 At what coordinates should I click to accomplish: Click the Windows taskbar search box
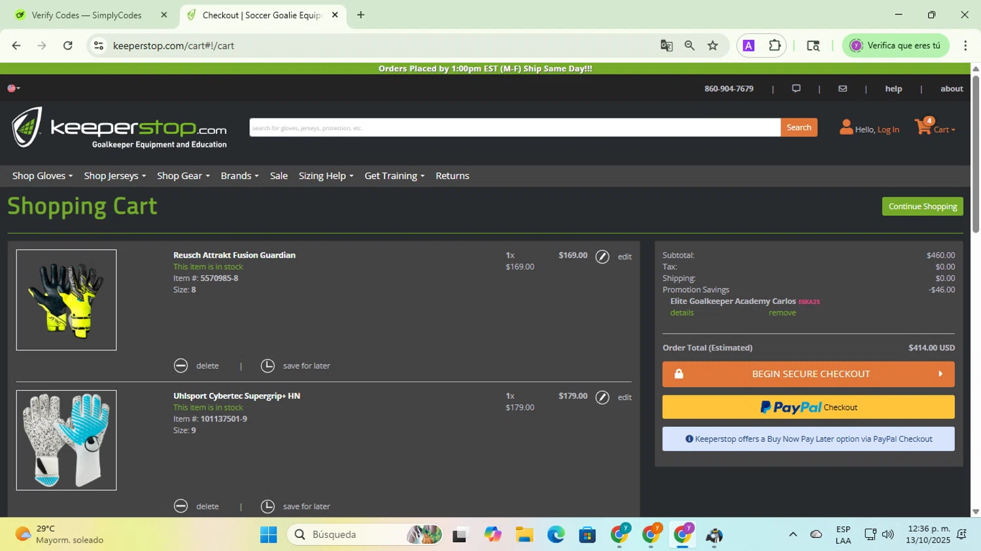point(365,535)
